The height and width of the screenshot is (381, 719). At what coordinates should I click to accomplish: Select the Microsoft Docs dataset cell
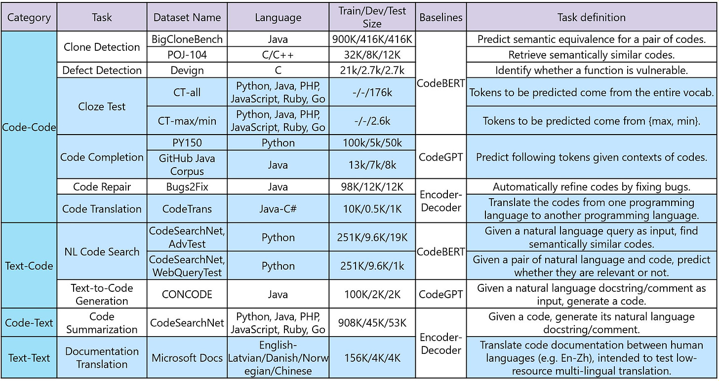point(187,358)
